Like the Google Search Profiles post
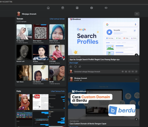 pos(71,67)
